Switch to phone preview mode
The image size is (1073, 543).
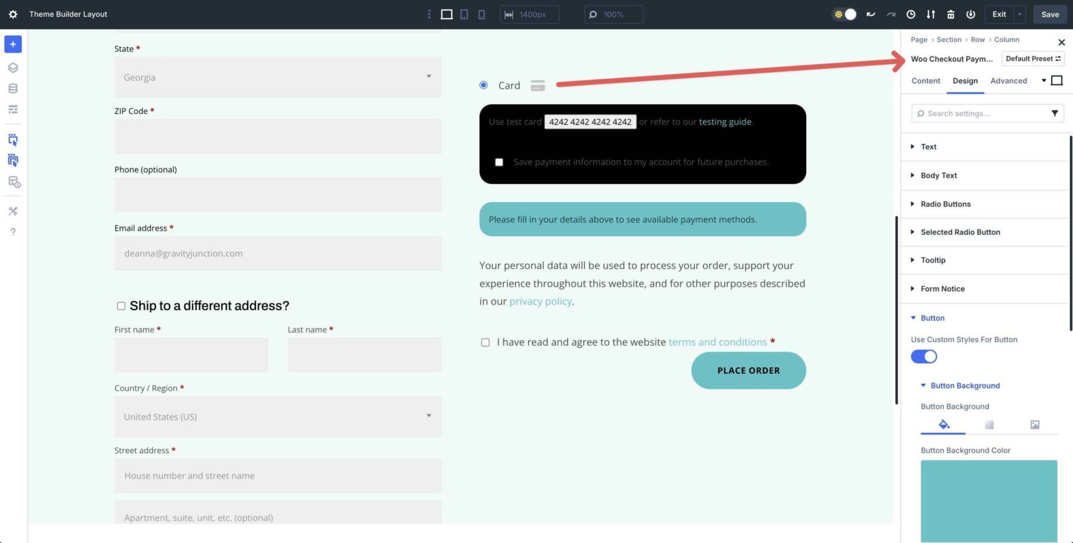pyautogui.click(x=482, y=14)
